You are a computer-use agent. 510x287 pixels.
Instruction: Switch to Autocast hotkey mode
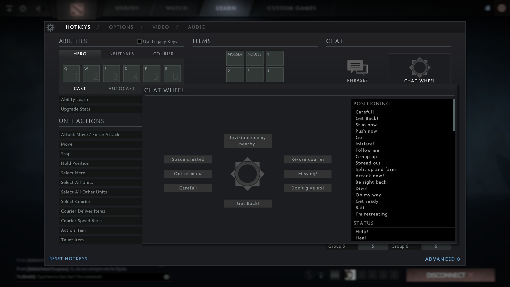point(121,89)
